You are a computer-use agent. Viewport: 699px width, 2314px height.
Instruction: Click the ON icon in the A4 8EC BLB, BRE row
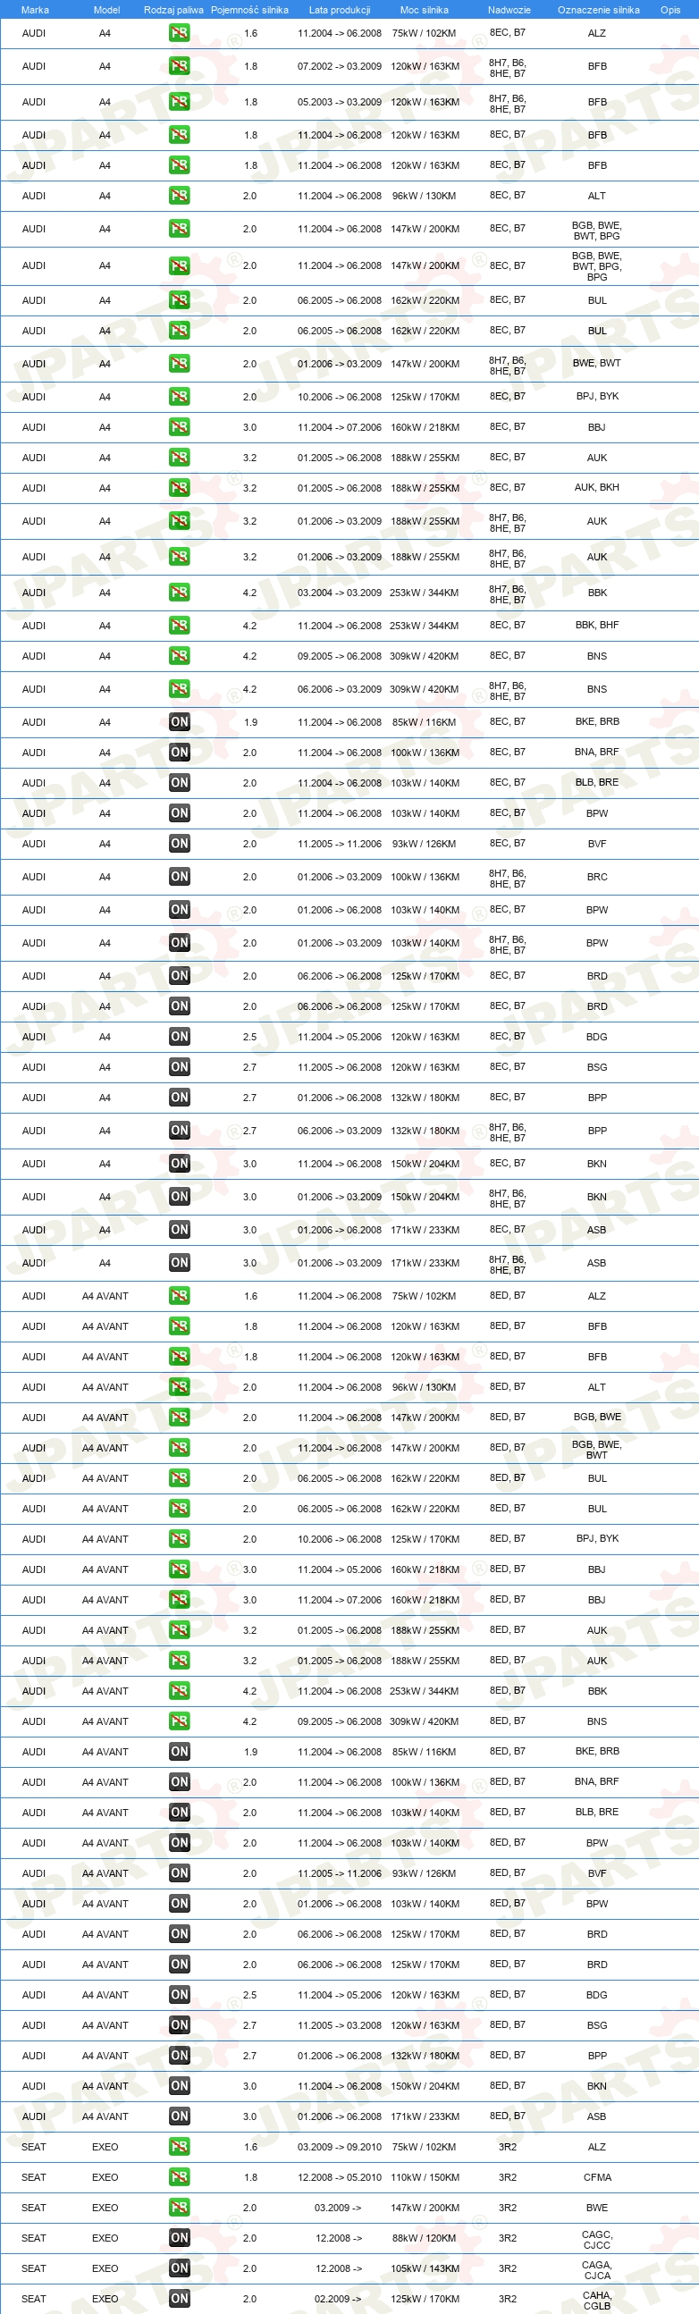click(x=179, y=783)
